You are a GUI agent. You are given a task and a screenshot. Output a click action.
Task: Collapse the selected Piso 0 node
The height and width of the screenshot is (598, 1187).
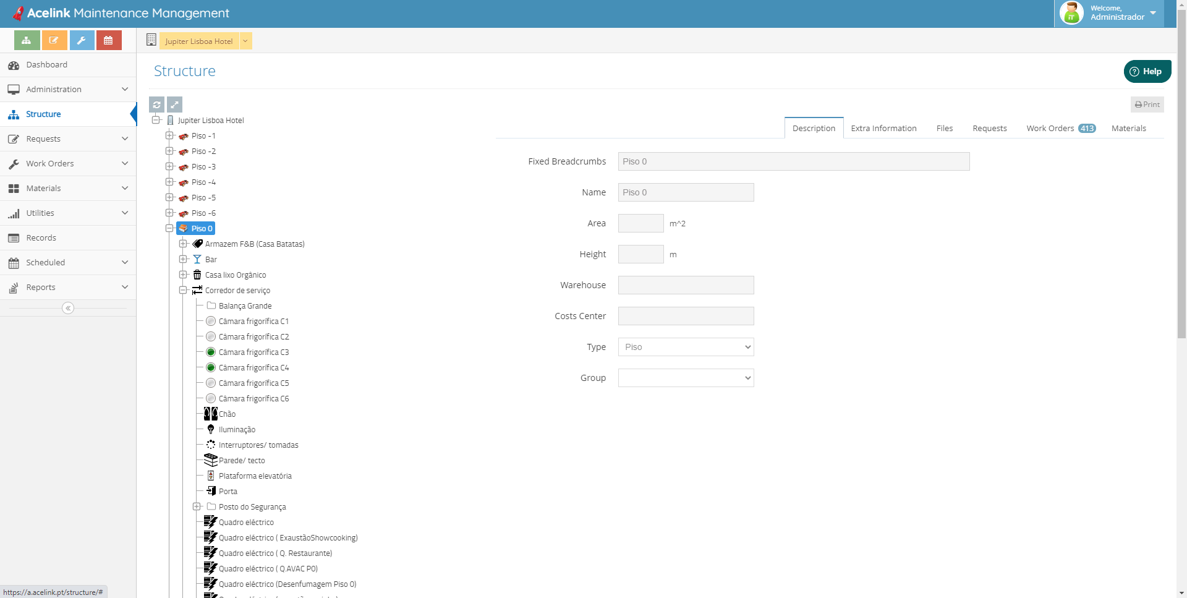pos(169,228)
